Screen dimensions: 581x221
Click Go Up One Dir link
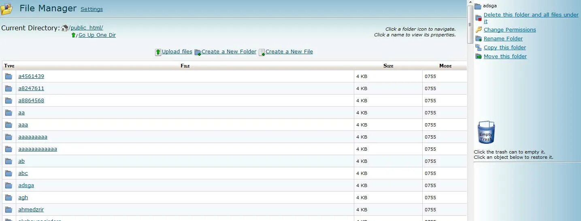point(97,35)
